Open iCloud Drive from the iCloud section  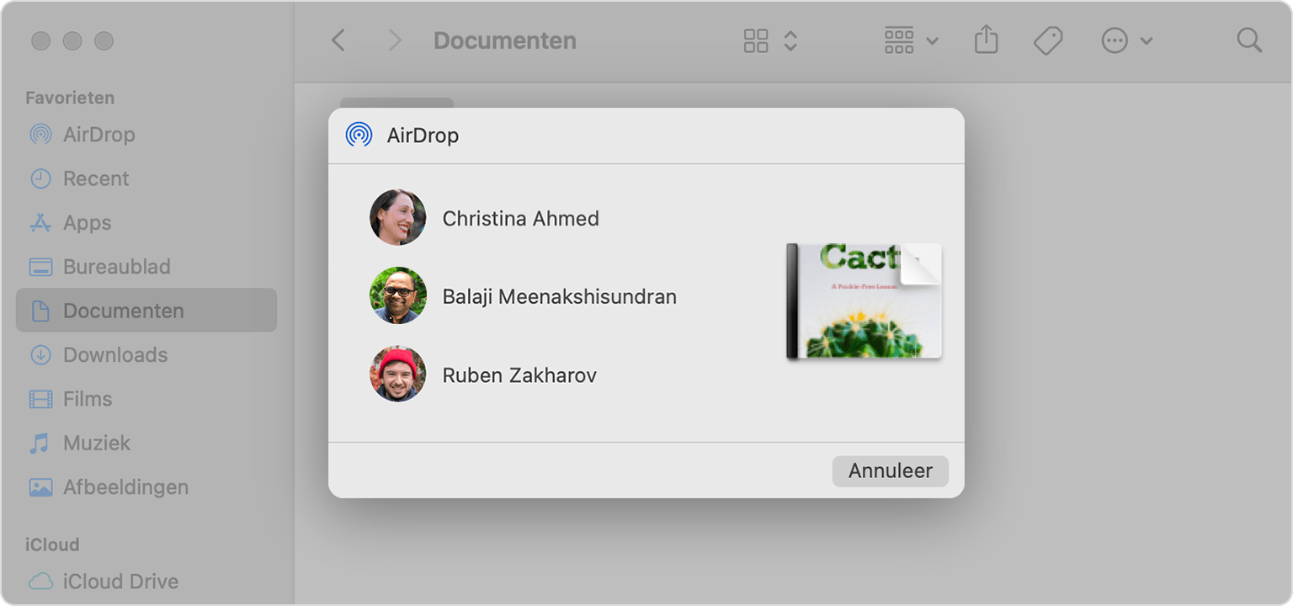[x=40, y=581]
